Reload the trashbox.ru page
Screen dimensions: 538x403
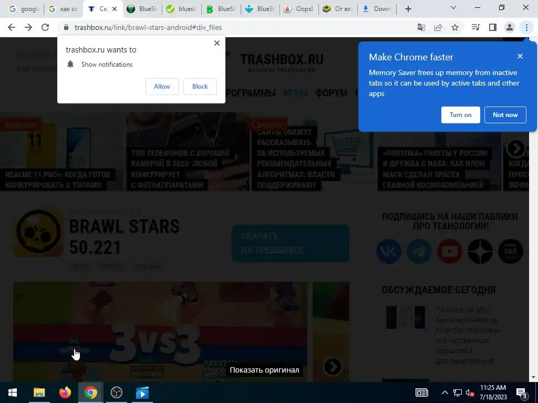(45, 27)
